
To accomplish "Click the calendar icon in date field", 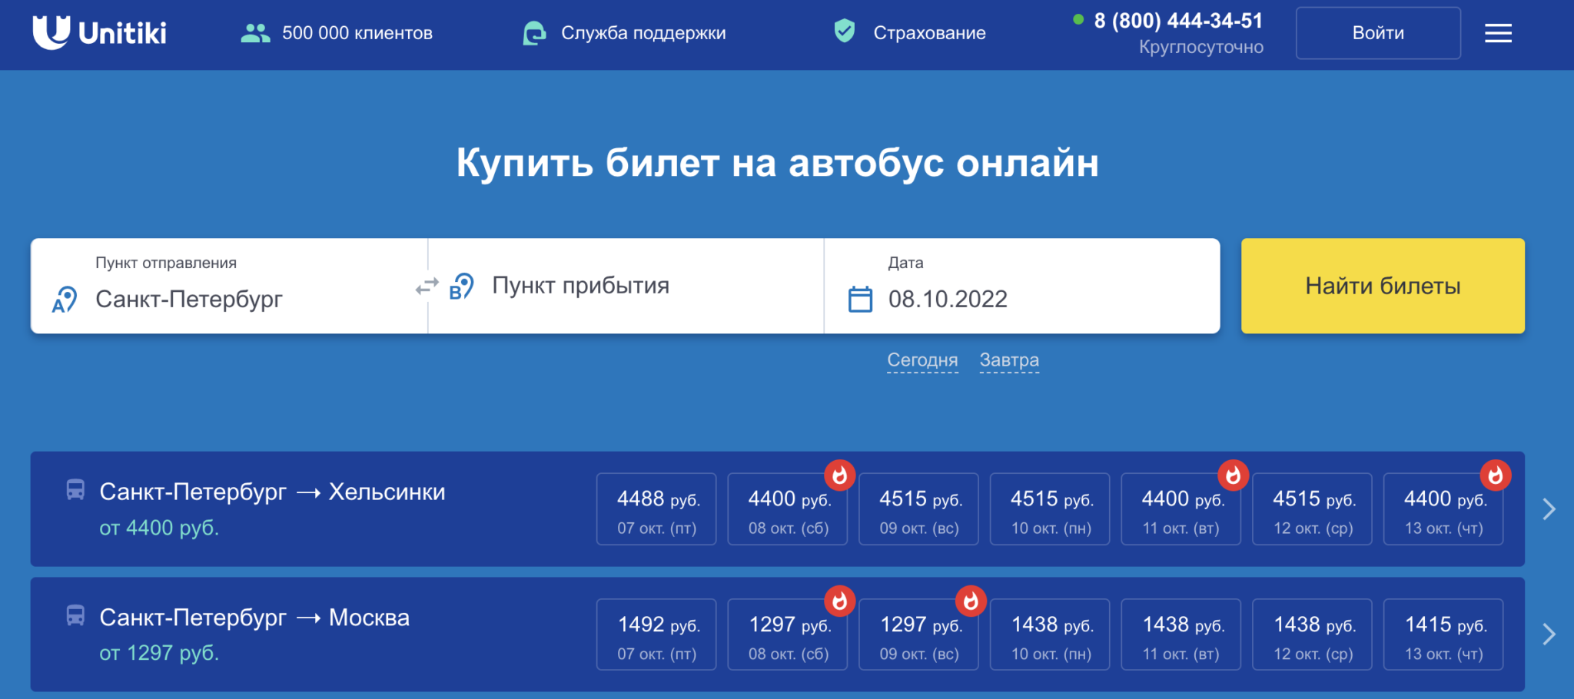I will [860, 299].
